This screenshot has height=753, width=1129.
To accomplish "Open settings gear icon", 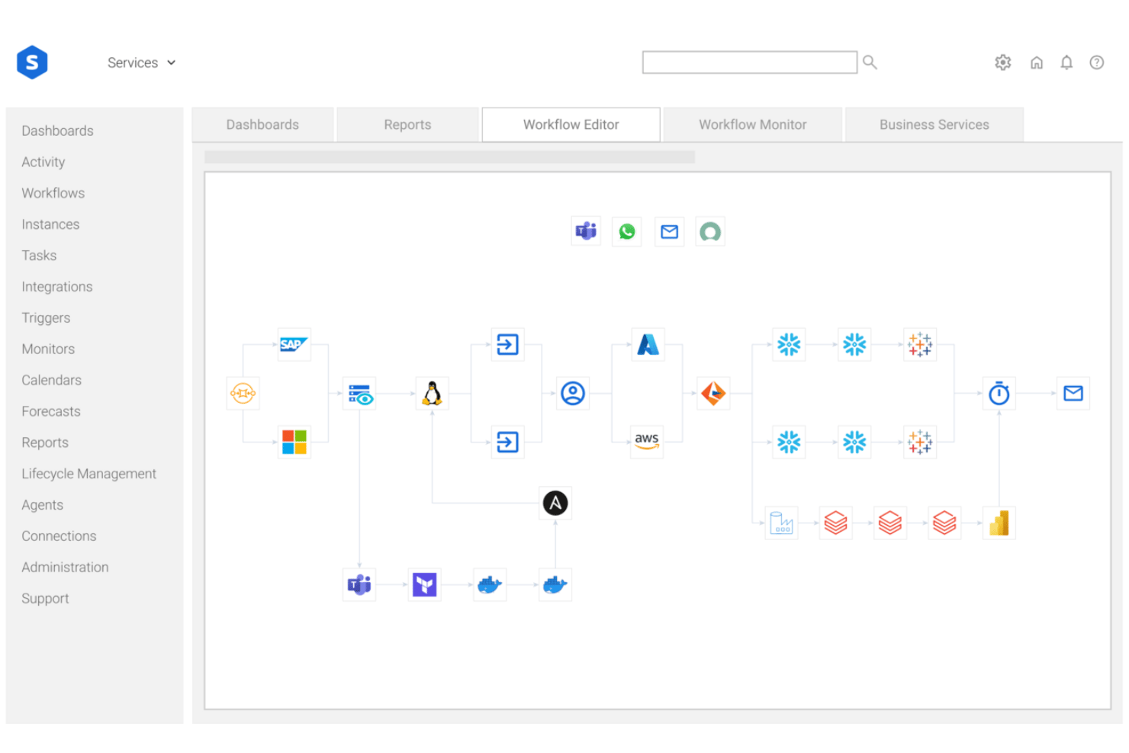I will (x=1003, y=63).
